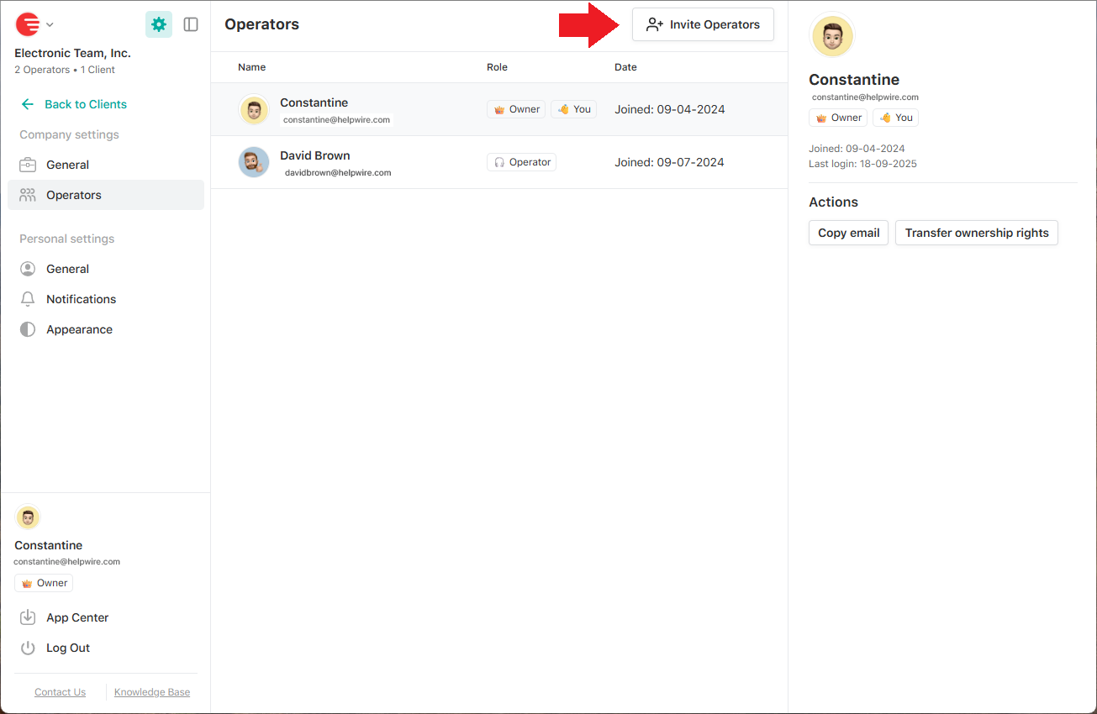Image resolution: width=1097 pixels, height=714 pixels.
Task: Open Notifications settings
Action: coord(81,299)
